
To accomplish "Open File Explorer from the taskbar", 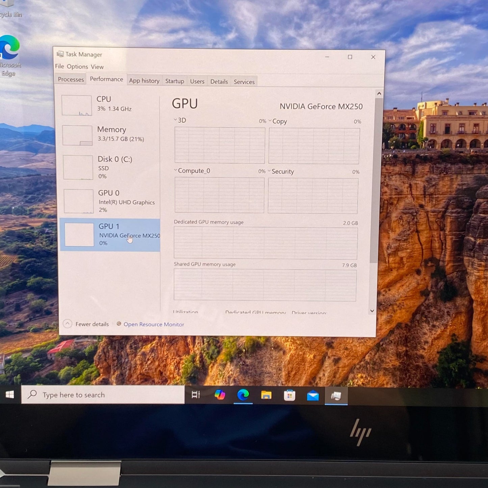I will coord(266,395).
